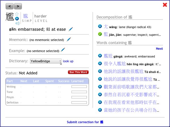Go to the next word with the > button

[x=18, y=6]
